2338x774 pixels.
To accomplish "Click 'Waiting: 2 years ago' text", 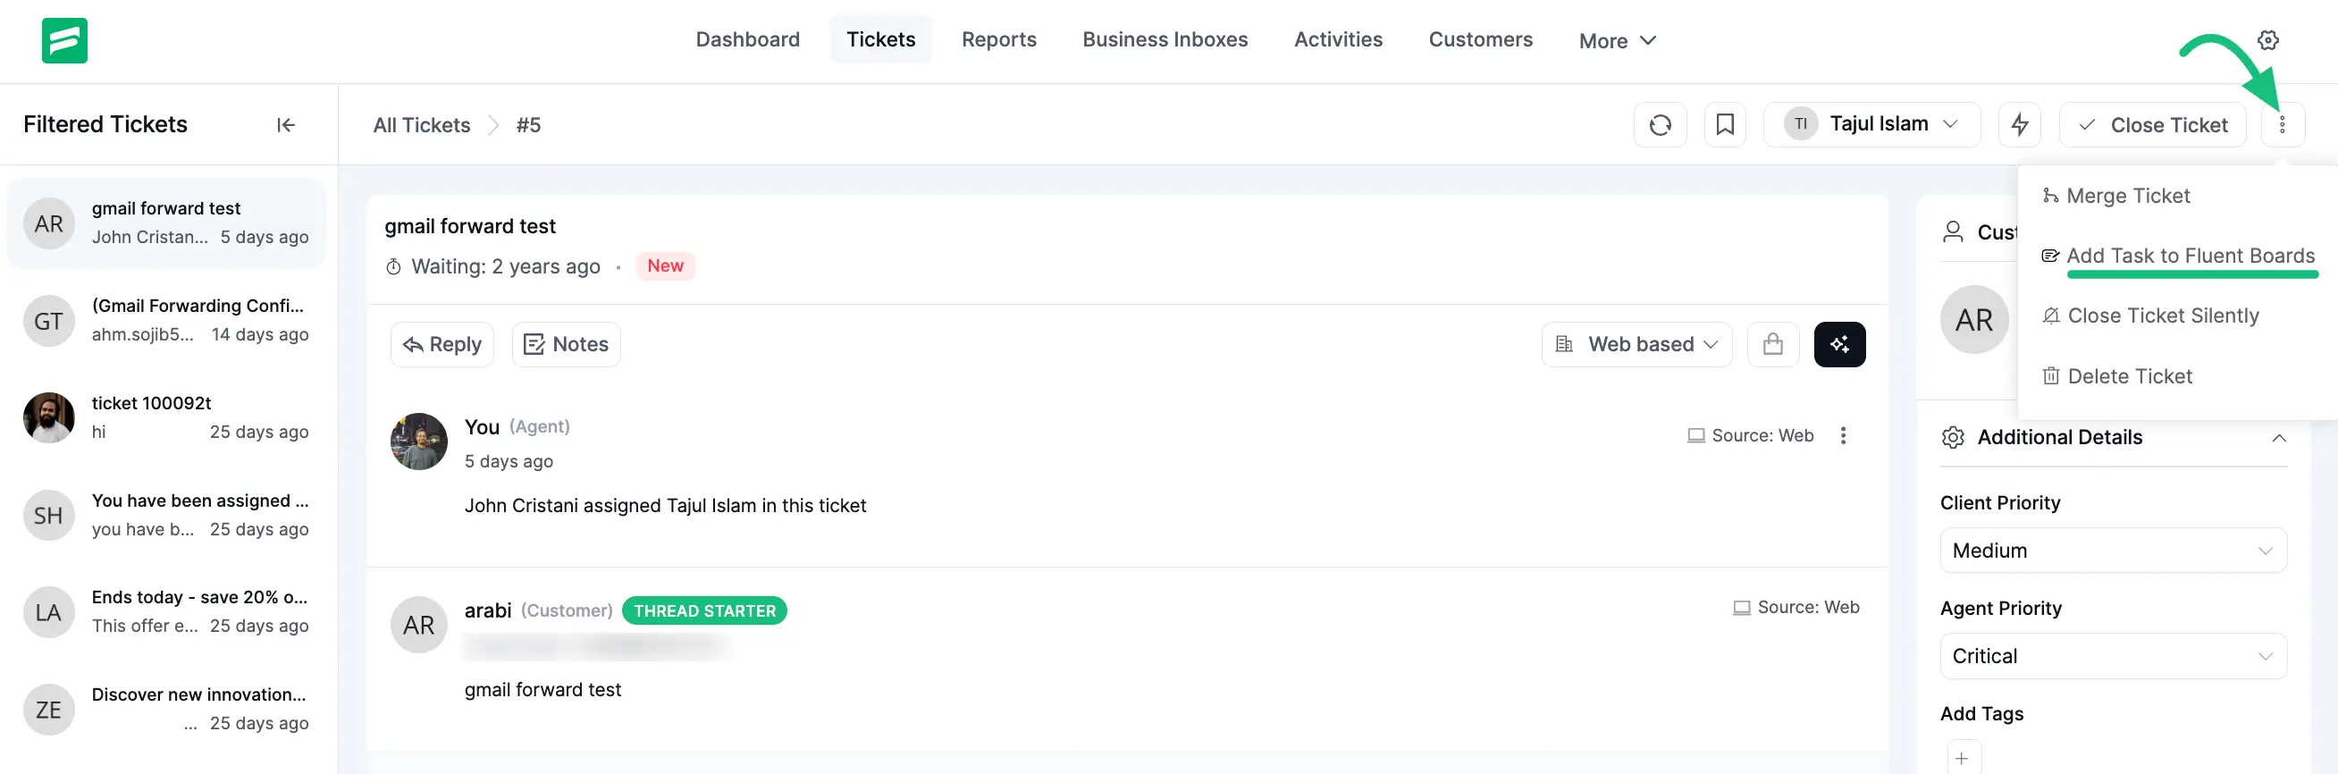I will coord(506,266).
